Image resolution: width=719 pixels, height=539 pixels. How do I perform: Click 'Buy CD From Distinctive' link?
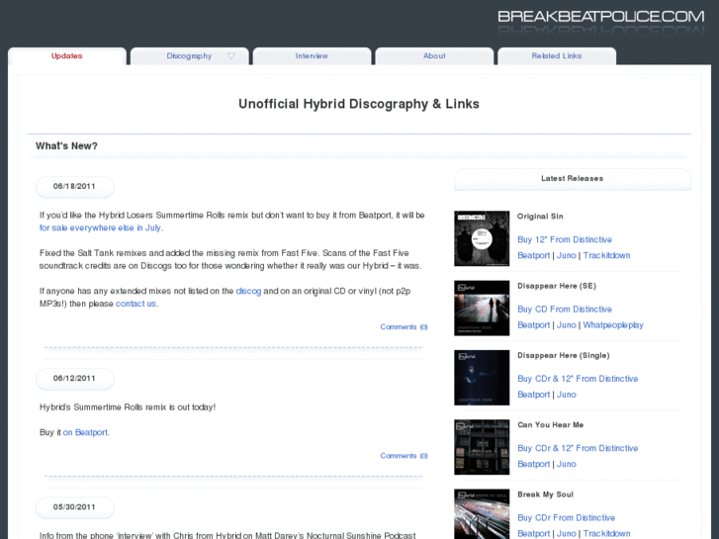[x=565, y=310]
